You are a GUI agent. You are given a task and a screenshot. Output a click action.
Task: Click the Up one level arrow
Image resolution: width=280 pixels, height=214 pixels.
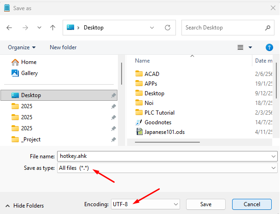pyautogui.click(x=53, y=28)
